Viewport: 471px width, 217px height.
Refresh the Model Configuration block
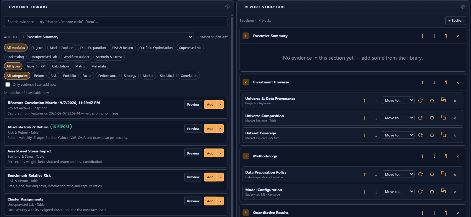coord(420,192)
